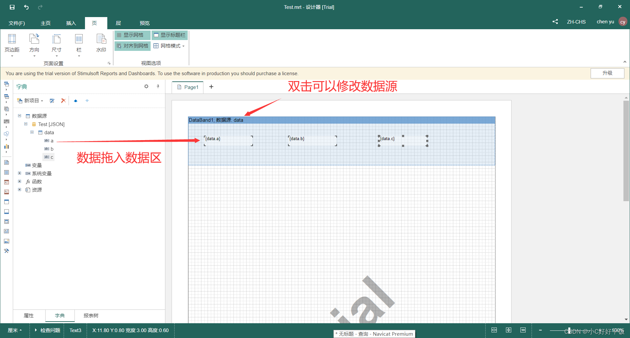
Task: Open the 厘米 units dropdown
Action: (15, 330)
